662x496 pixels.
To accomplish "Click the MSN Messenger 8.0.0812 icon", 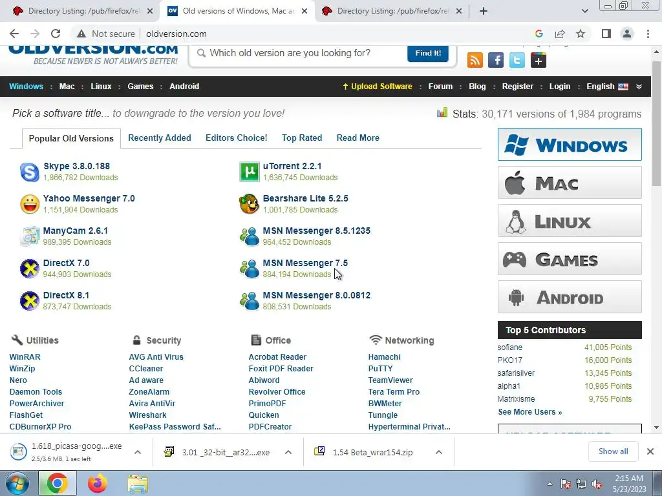I will (250, 301).
